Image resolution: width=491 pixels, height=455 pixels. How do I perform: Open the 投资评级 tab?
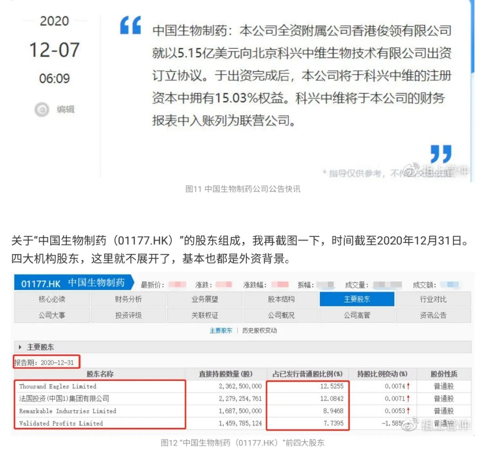point(128,315)
